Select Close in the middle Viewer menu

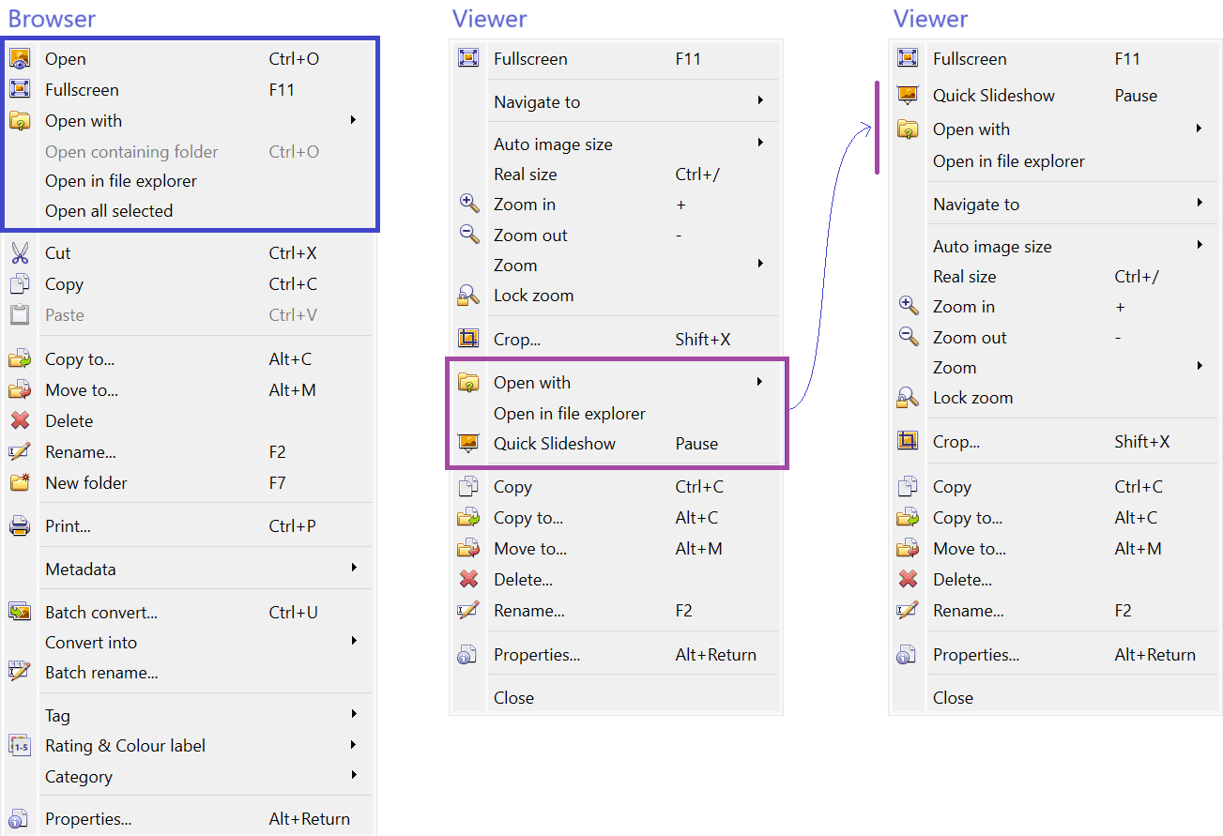(x=513, y=698)
